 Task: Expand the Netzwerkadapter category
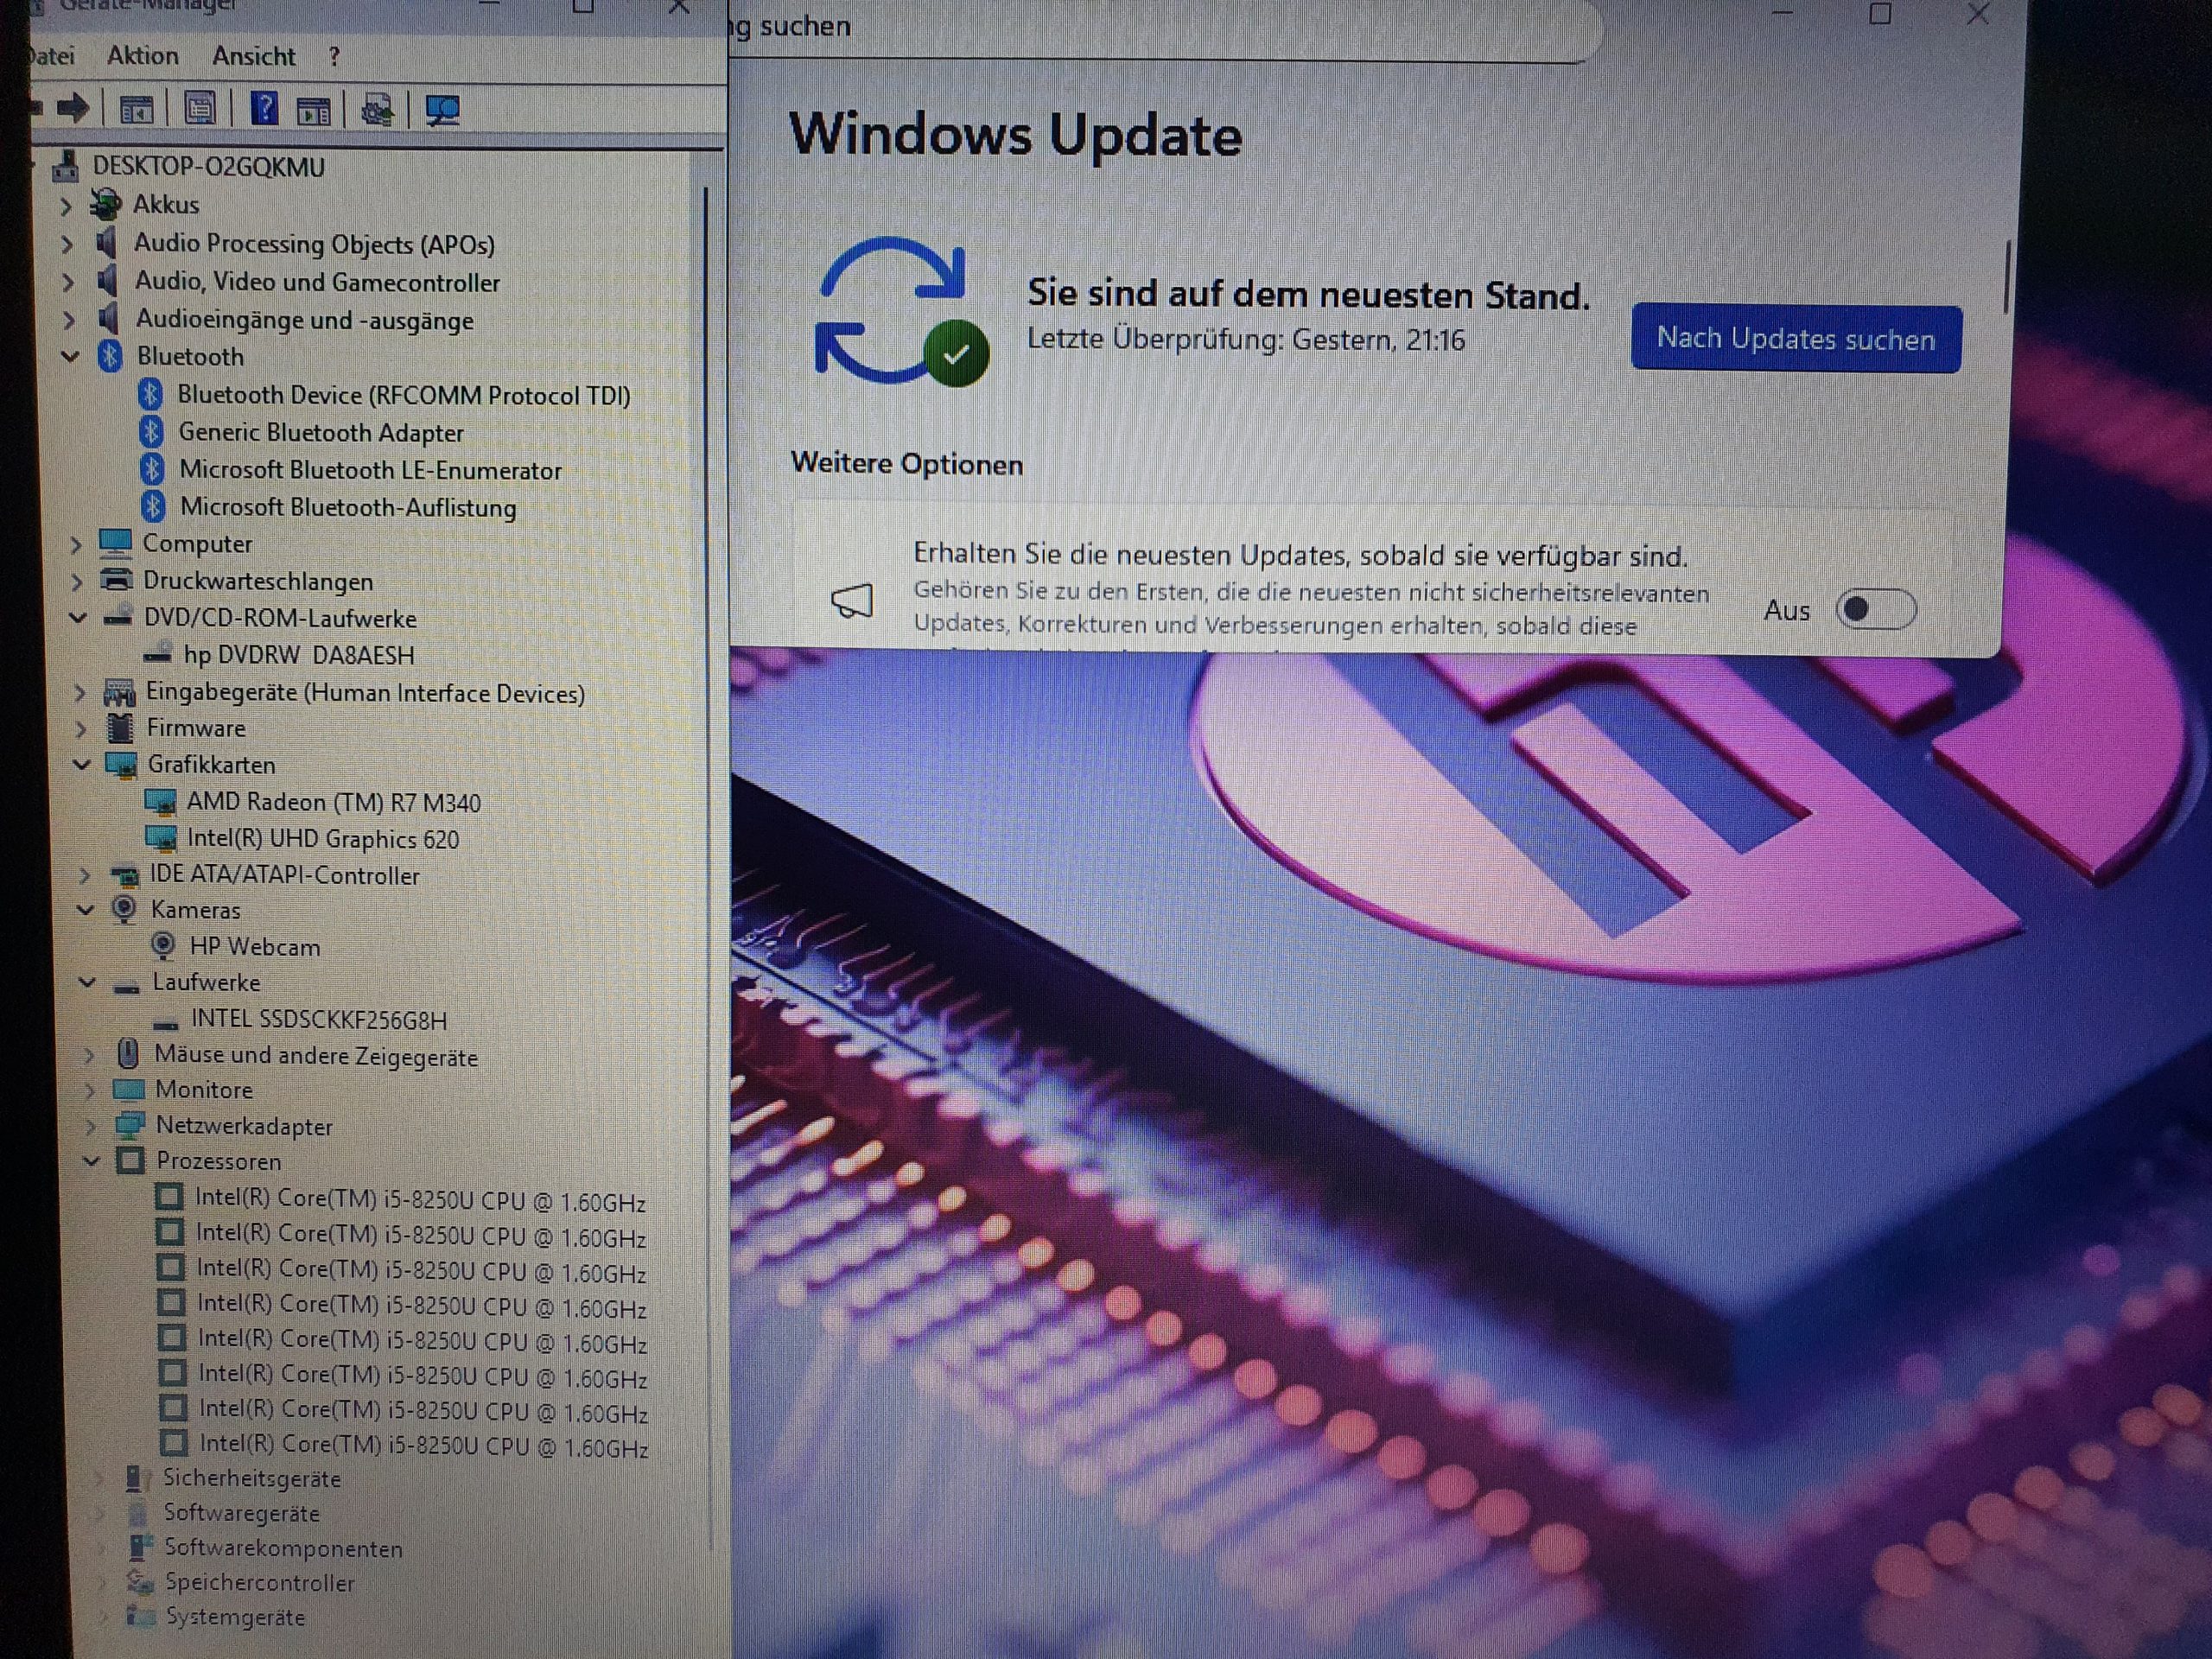point(91,1126)
